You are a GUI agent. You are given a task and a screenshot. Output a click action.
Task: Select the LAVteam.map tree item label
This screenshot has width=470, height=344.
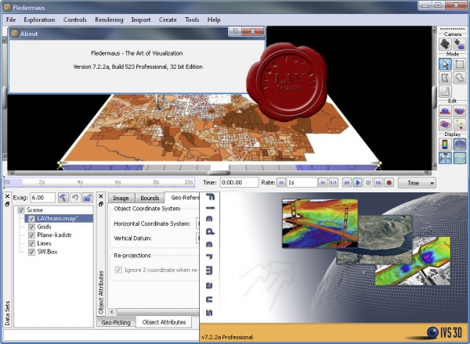pos(57,219)
